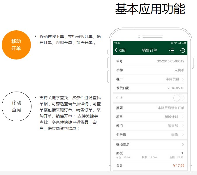This screenshot has width=197, height=175.
Task: Click the 丰际贸易销售订单 summary value
Action: tap(171, 108)
